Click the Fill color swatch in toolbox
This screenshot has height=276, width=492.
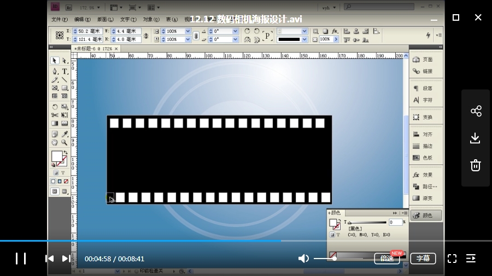pyautogui.click(x=57, y=157)
